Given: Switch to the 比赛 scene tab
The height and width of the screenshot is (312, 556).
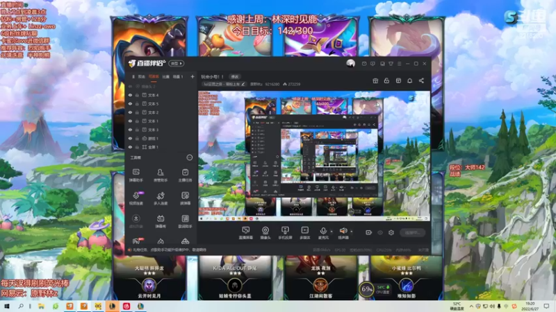Looking at the screenshot, I should (165, 77).
